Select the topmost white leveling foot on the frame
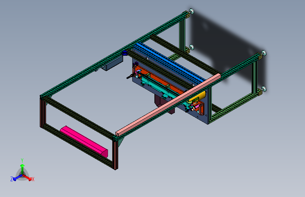This screenshot has height=197, width=305. (192, 11)
